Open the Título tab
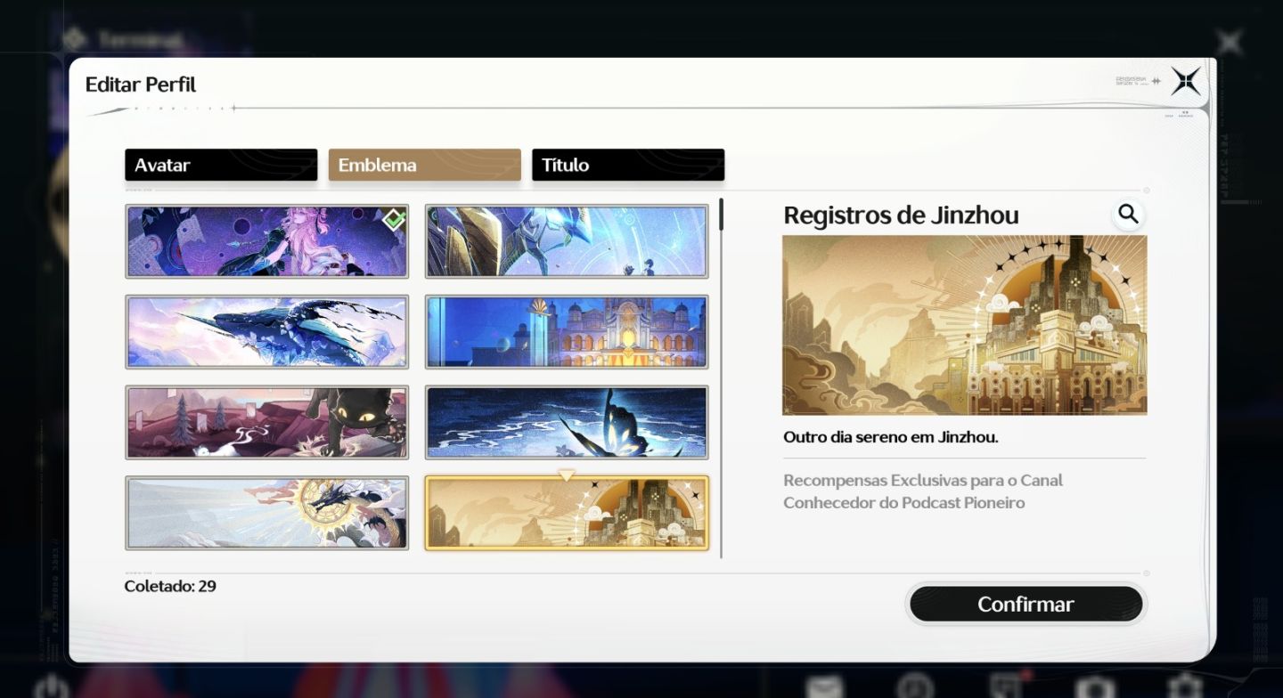Screen dimensions: 1283x698 tap(628, 165)
